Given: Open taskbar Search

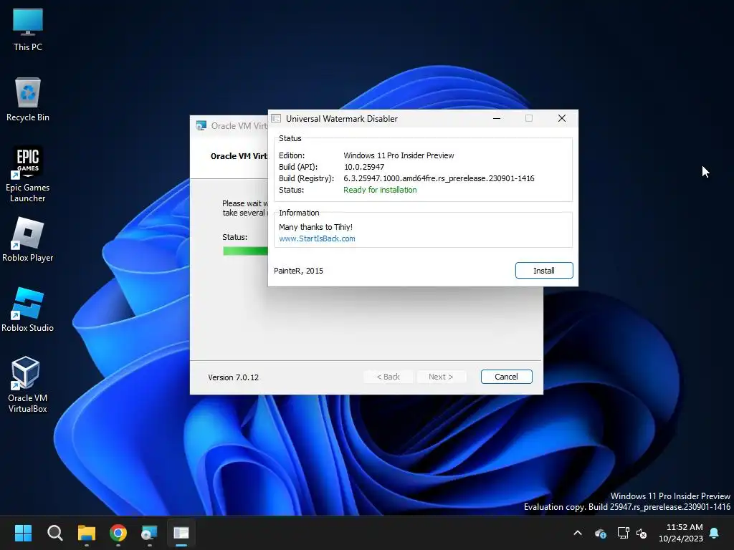Looking at the screenshot, I should click(54, 533).
